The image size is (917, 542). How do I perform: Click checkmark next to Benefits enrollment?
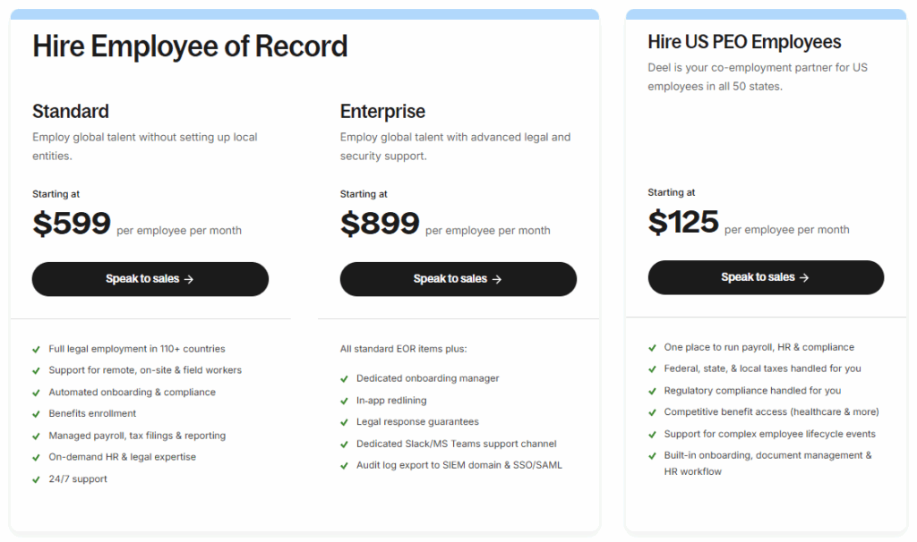[36, 414]
